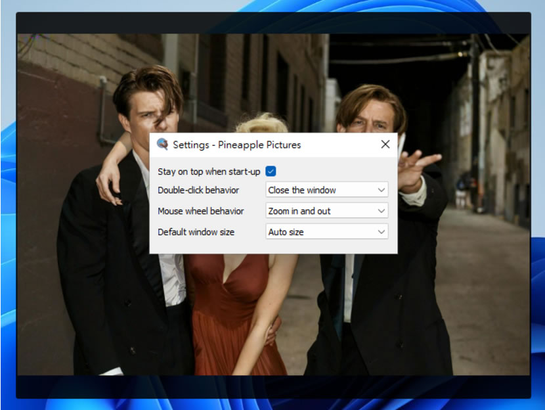The image size is (545, 410).
Task: Click the Double-click behavior label
Action: [198, 191]
